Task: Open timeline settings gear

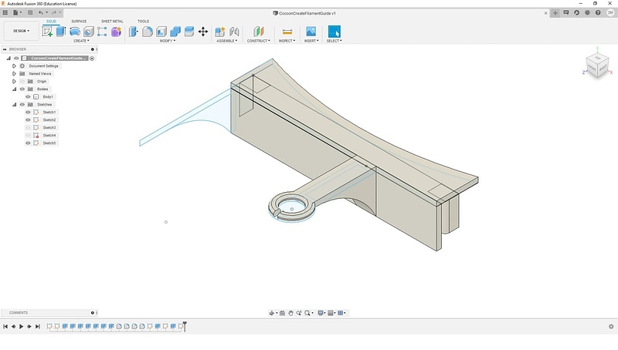Action: tap(611, 326)
